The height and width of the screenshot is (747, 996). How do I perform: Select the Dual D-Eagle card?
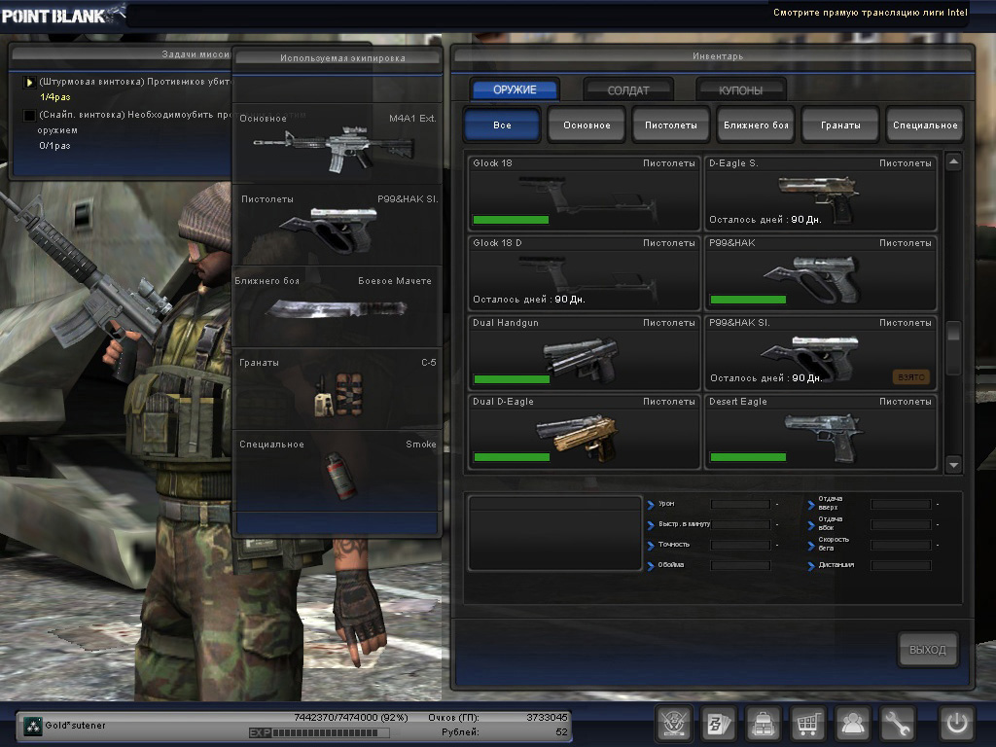[584, 432]
